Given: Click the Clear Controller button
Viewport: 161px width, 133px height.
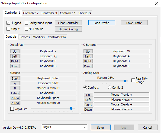Looking at the screenshot, I should point(68,23).
